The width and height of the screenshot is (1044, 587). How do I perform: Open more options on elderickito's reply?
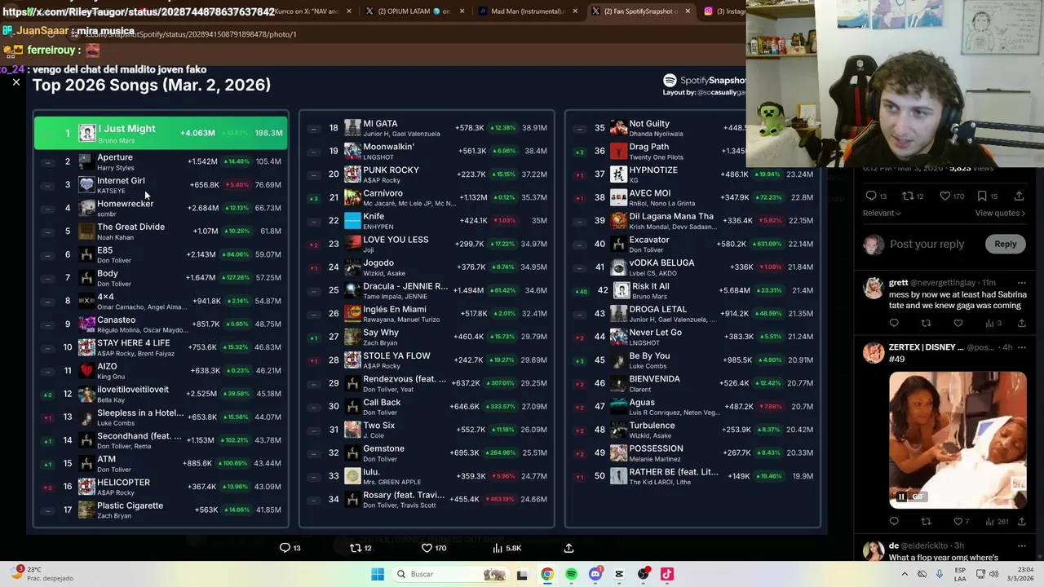[x=1021, y=545]
